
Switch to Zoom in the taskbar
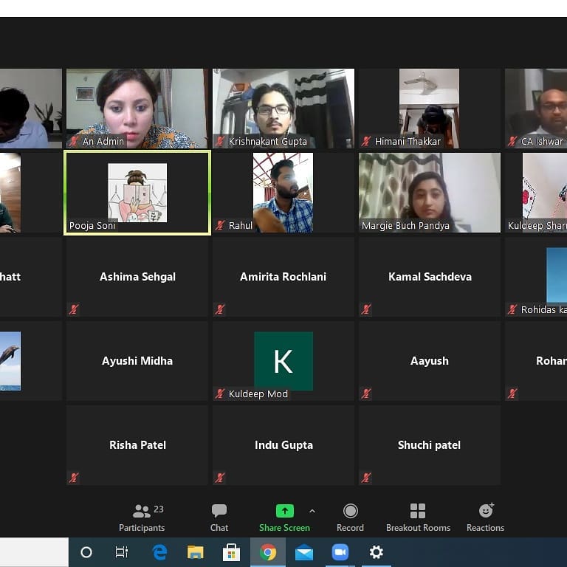(340, 552)
